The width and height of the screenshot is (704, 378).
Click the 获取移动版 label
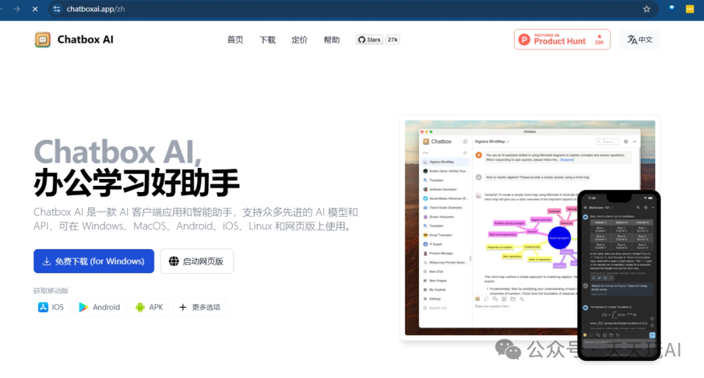(x=51, y=291)
